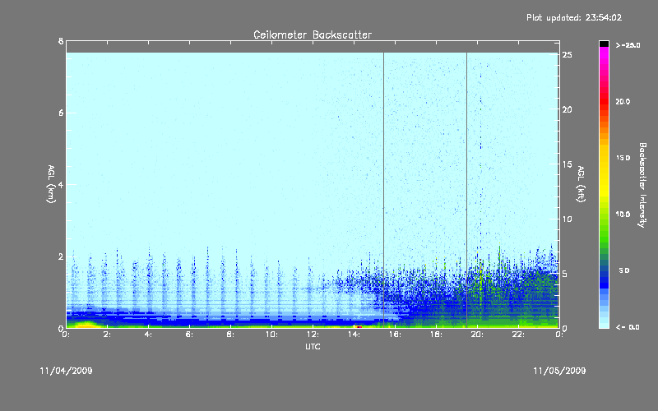Click the yellow surface backscatter patch near 1:

(87, 324)
